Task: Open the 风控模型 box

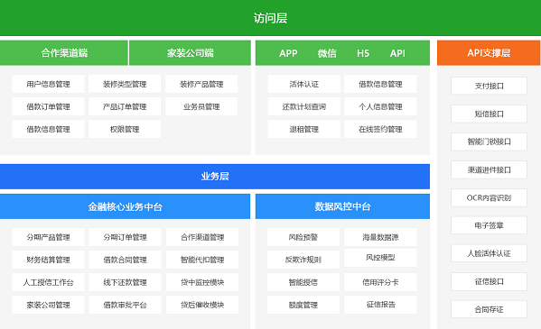Action: (x=380, y=258)
